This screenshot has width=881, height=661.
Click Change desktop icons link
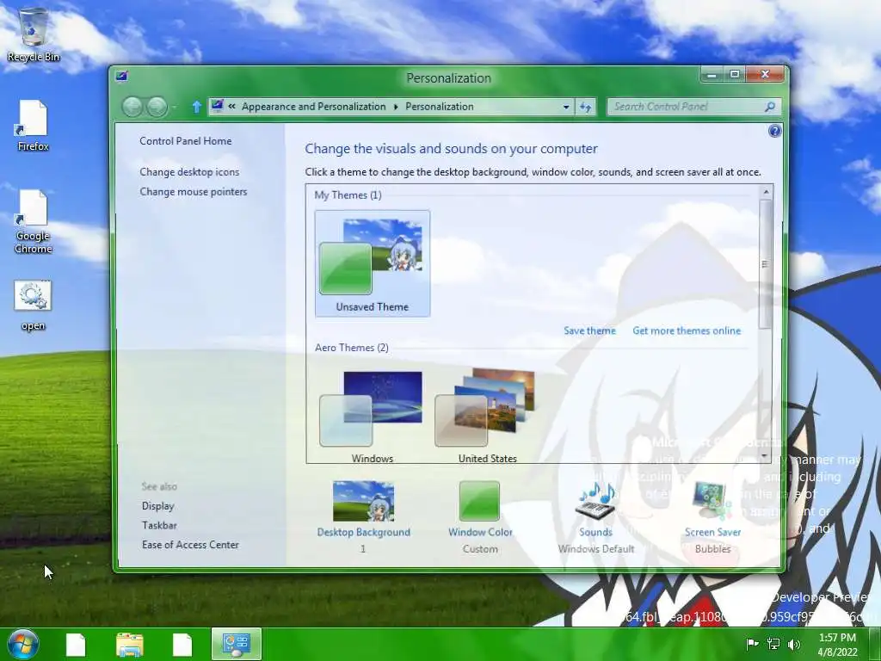189,172
